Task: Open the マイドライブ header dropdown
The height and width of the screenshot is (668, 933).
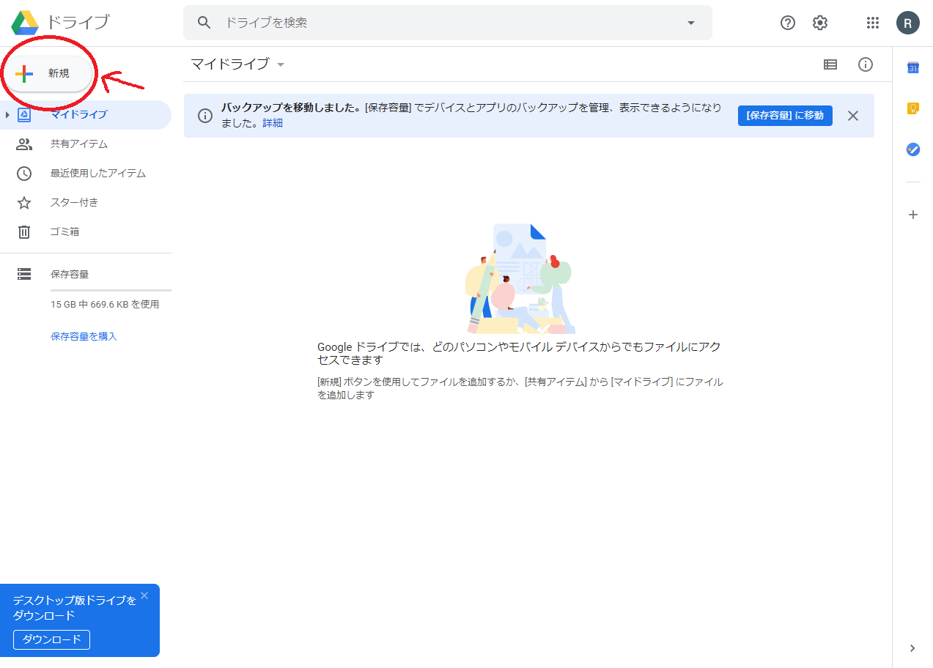Action: (281, 64)
